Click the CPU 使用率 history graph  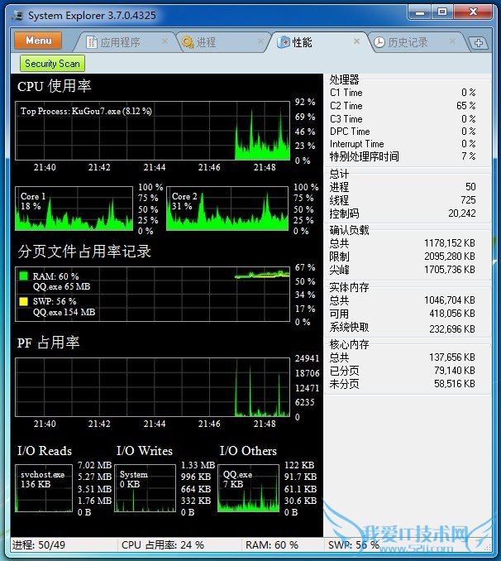tap(152, 131)
